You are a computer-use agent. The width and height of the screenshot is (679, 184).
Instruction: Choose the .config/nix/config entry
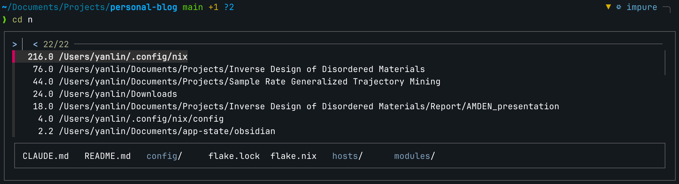[x=141, y=119]
